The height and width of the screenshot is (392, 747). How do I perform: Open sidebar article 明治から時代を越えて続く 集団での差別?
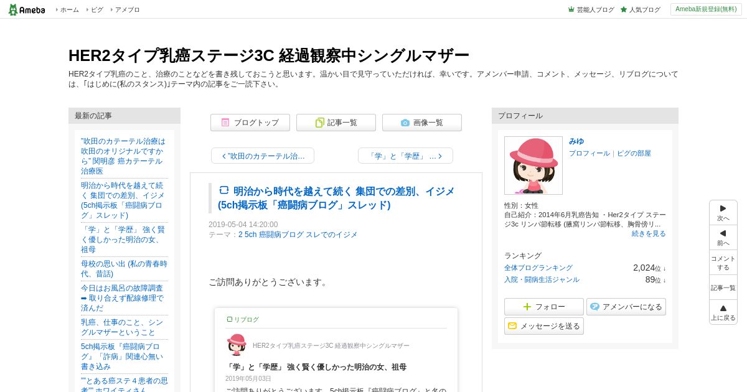pos(123,200)
